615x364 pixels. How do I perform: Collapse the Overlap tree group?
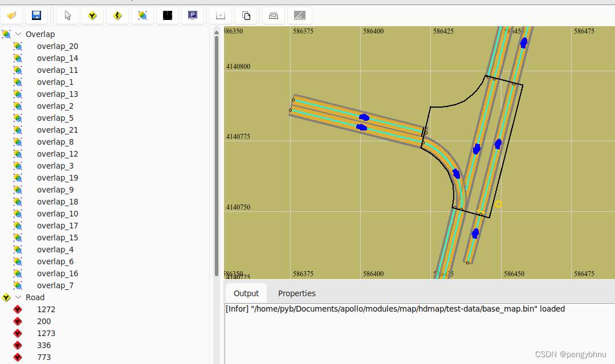coord(17,34)
